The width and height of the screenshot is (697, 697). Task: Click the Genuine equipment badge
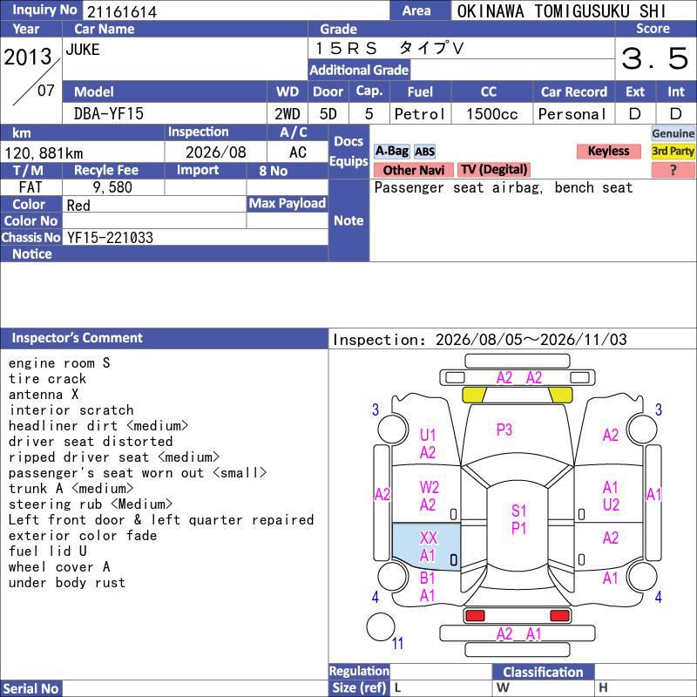point(673,133)
